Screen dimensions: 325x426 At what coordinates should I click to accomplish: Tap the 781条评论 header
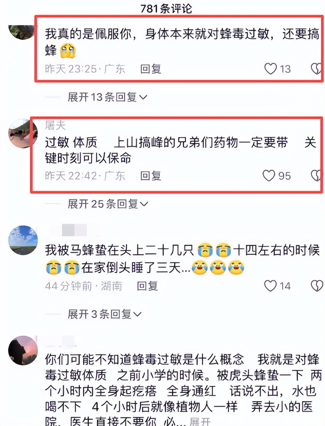(166, 8)
